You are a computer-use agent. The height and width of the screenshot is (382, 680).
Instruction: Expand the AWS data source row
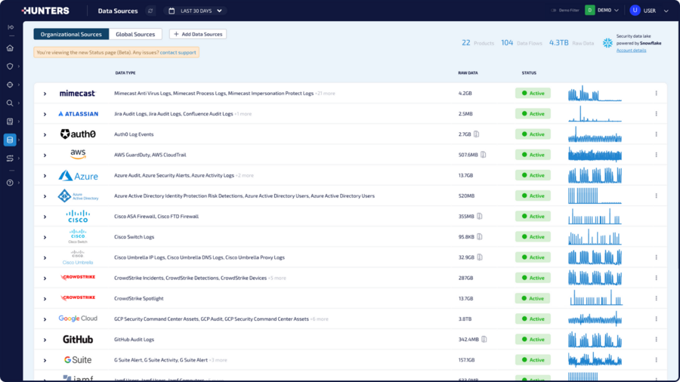pyautogui.click(x=45, y=155)
